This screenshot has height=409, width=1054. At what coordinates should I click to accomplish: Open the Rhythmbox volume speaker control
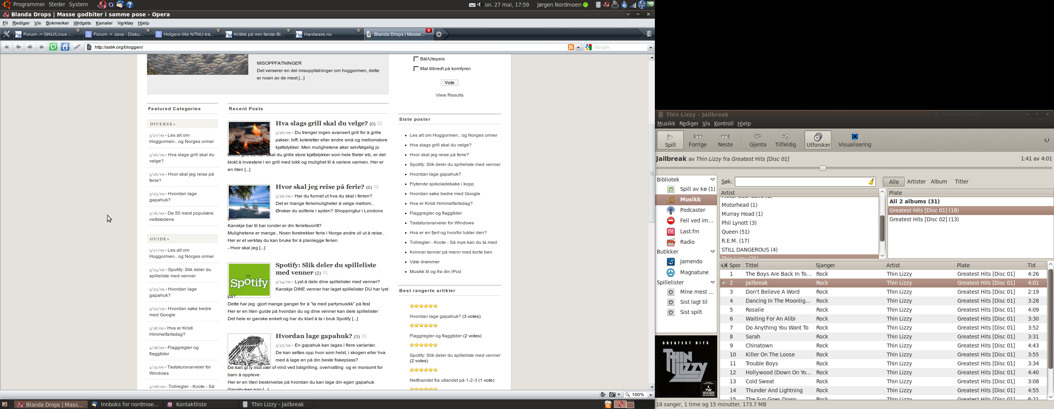click(1046, 140)
